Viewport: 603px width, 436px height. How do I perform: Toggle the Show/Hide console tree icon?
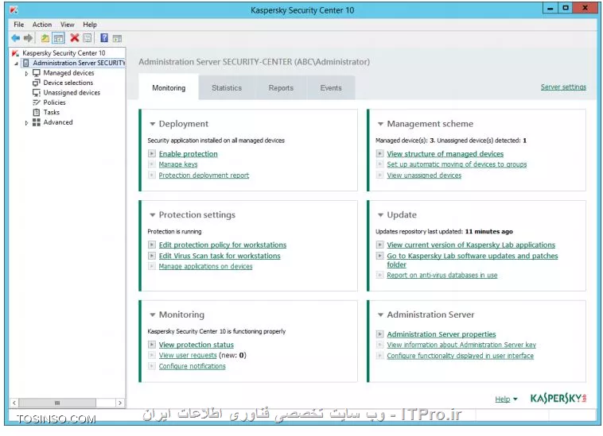pyautogui.click(x=58, y=38)
